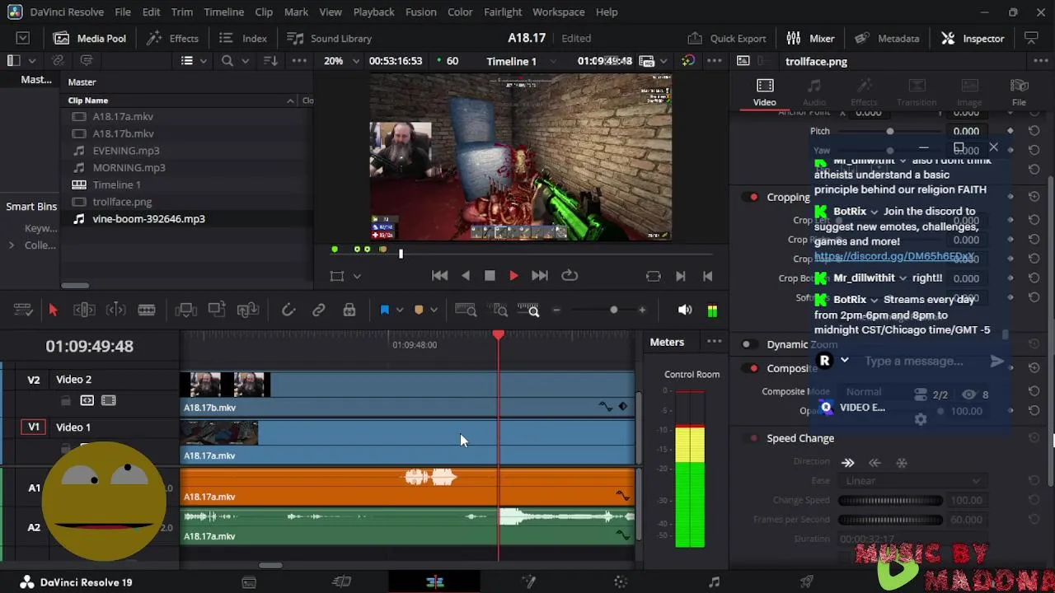Jump to the first frame
The image size is (1055, 593).
pyautogui.click(x=440, y=276)
